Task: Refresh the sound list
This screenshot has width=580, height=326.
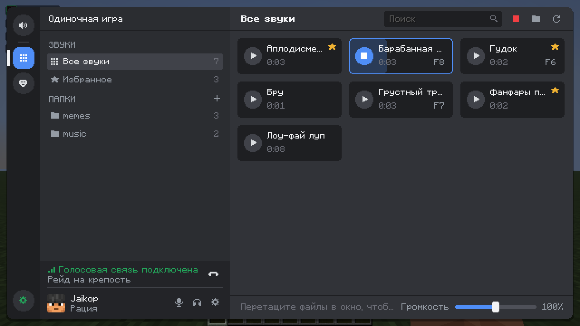Action: click(556, 19)
